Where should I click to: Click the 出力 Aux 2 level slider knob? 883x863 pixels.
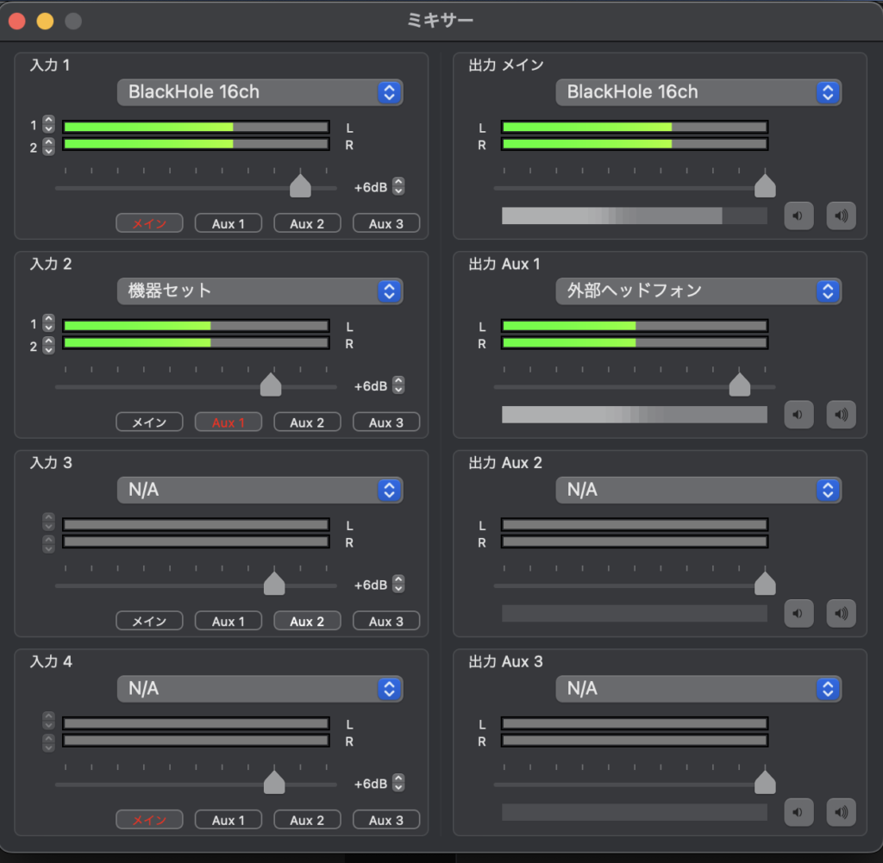click(765, 583)
